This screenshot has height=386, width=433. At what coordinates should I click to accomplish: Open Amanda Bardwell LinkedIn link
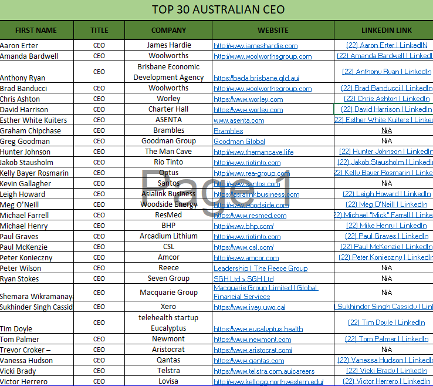385,56
